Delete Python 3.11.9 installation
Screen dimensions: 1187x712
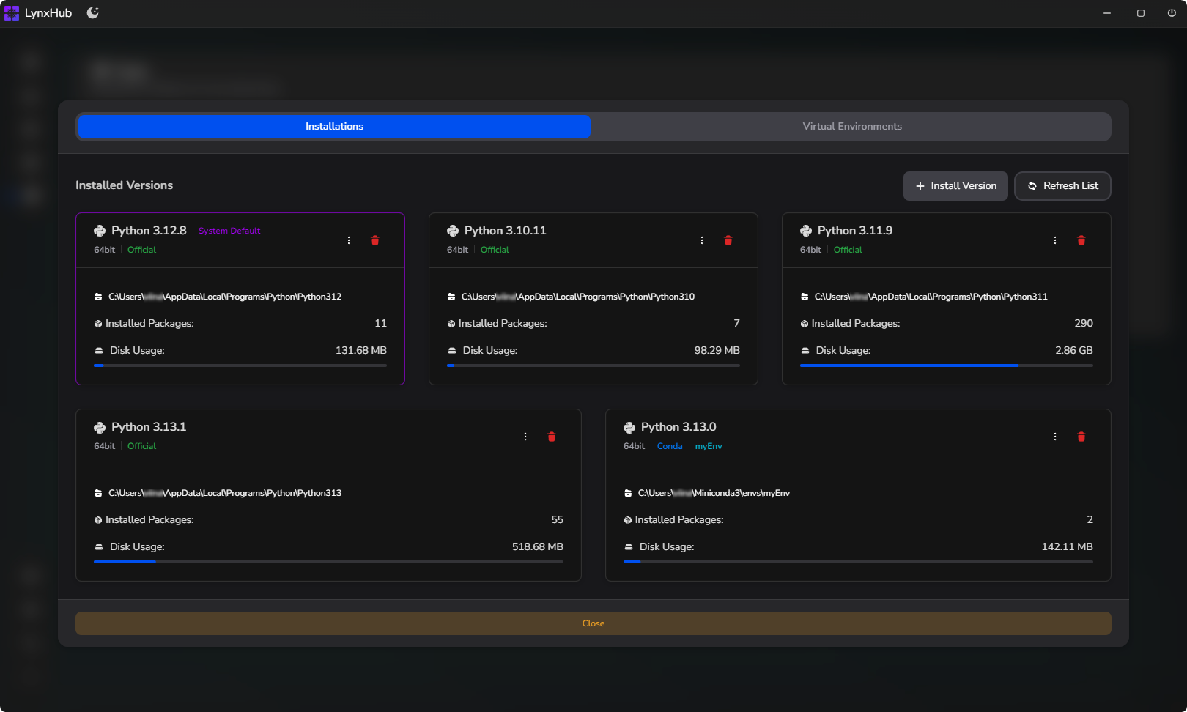(x=1081, y=240)
